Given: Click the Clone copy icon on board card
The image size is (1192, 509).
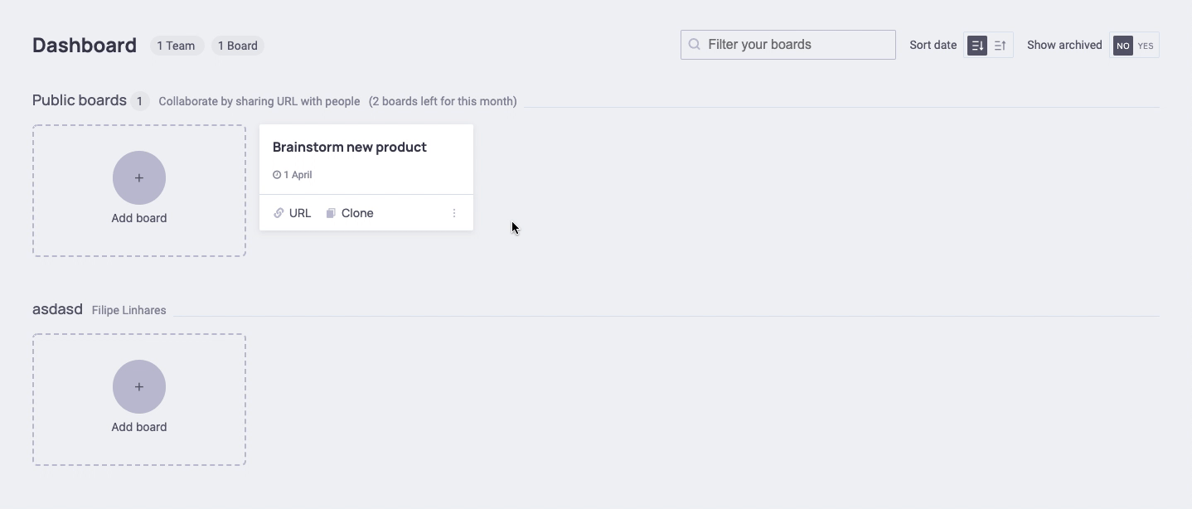Looking at the screenshot, I should click(x=331, y=213).
